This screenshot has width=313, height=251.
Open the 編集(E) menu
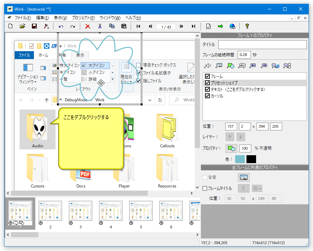(42, 18)
